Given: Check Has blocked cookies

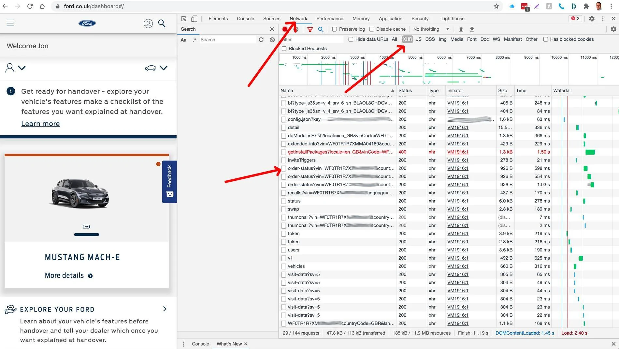Looking at the screenshot, I should (x=545, y=39).
